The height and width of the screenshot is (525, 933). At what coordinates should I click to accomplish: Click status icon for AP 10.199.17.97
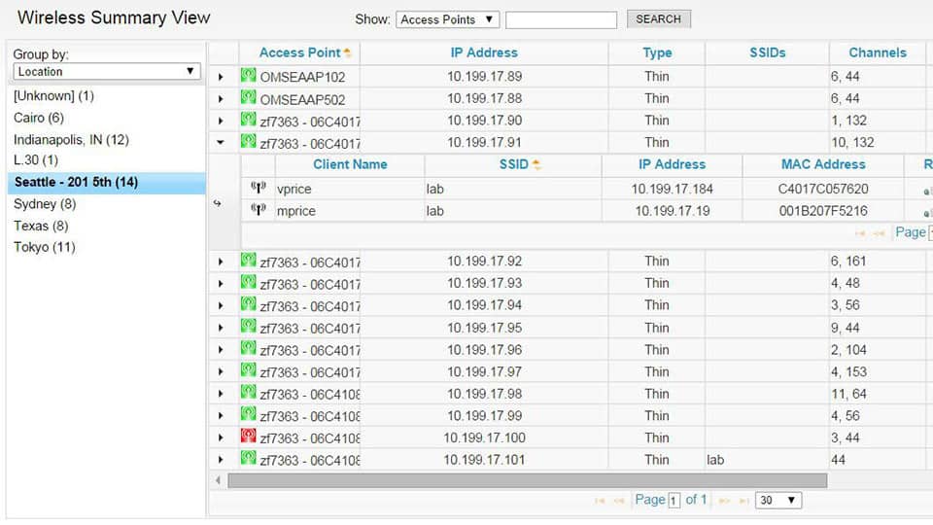pos(248,370)
